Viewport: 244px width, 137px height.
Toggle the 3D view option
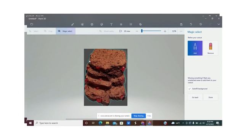point(125,31)
